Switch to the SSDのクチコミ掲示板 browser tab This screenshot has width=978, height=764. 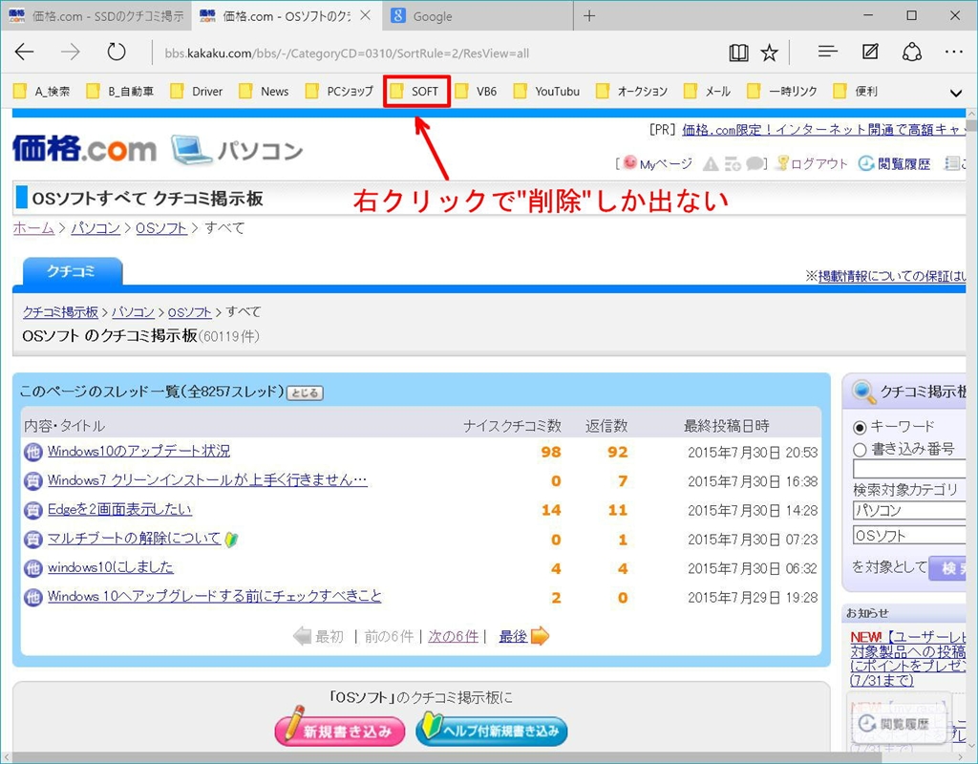coord(96,16)
